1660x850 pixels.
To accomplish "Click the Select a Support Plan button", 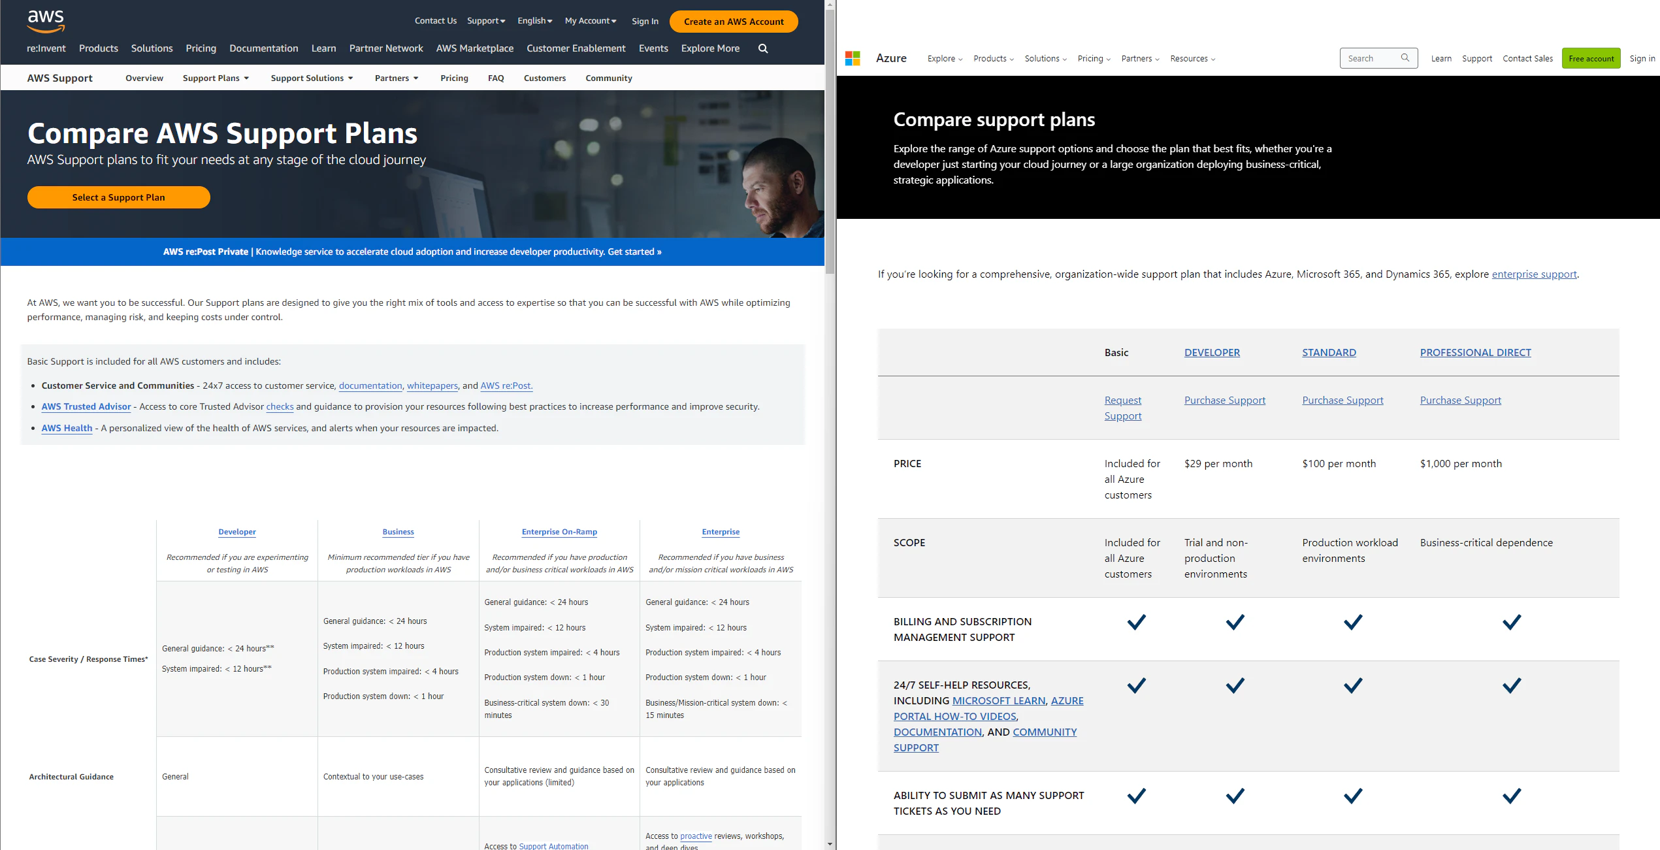I will [x=118, y=197].
